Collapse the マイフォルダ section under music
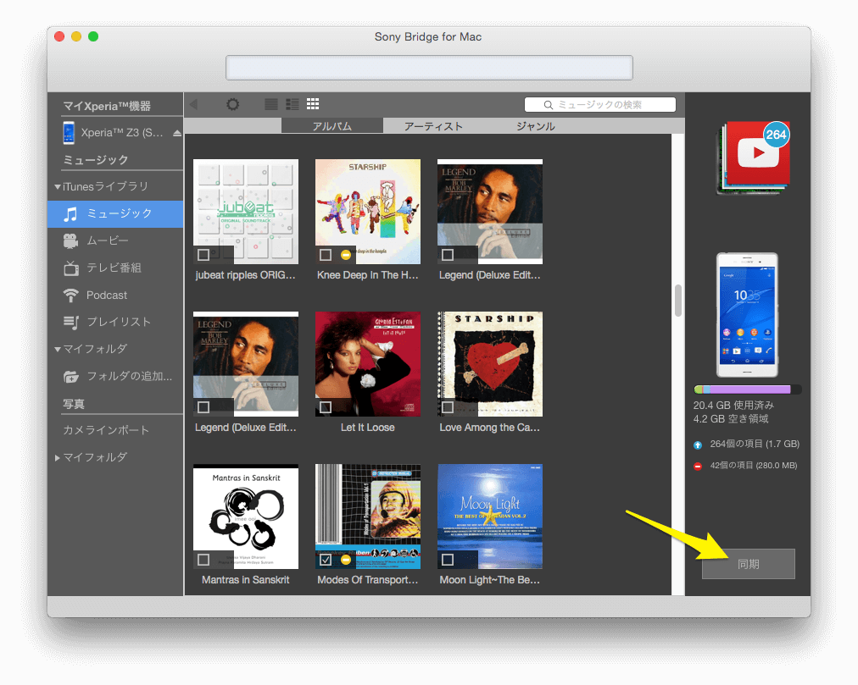This screenshot has height=685, width=858. point(58,350)
